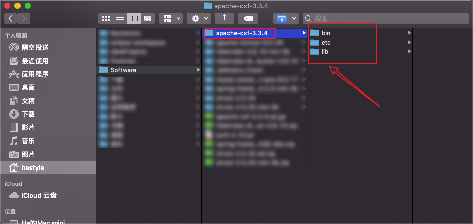Screen dimensions: 473x224
Task: Open the gear action menu
Action: point(199,18)
